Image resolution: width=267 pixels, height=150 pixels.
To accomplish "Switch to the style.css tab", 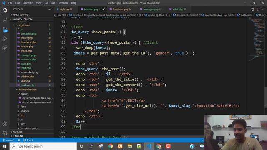I will (x=66, y=10).
